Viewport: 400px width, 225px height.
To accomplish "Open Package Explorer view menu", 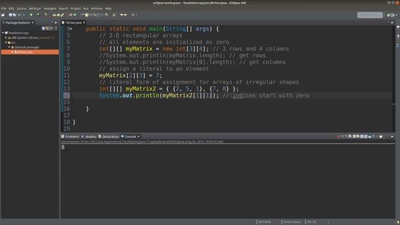I will (x=56, y=28).
